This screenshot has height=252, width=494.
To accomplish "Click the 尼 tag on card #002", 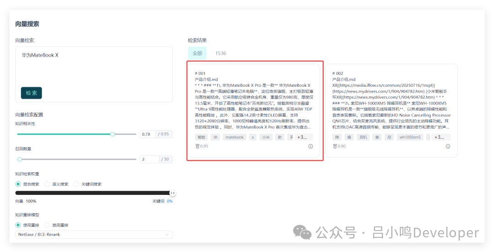I will (389, 137).
